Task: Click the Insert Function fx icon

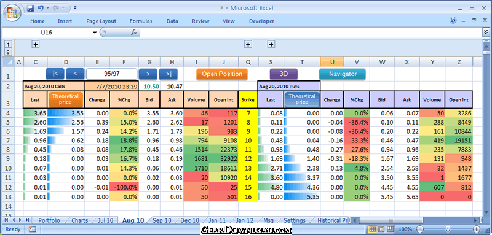Action: coord(134,32)
